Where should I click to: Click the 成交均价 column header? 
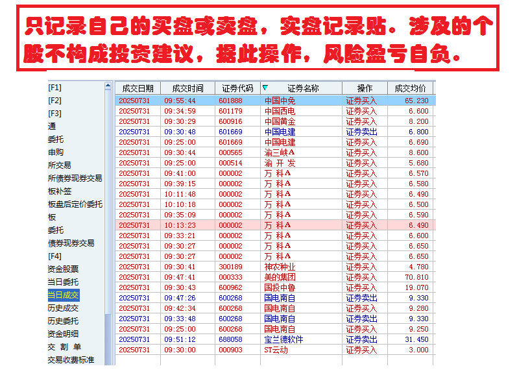410,88
